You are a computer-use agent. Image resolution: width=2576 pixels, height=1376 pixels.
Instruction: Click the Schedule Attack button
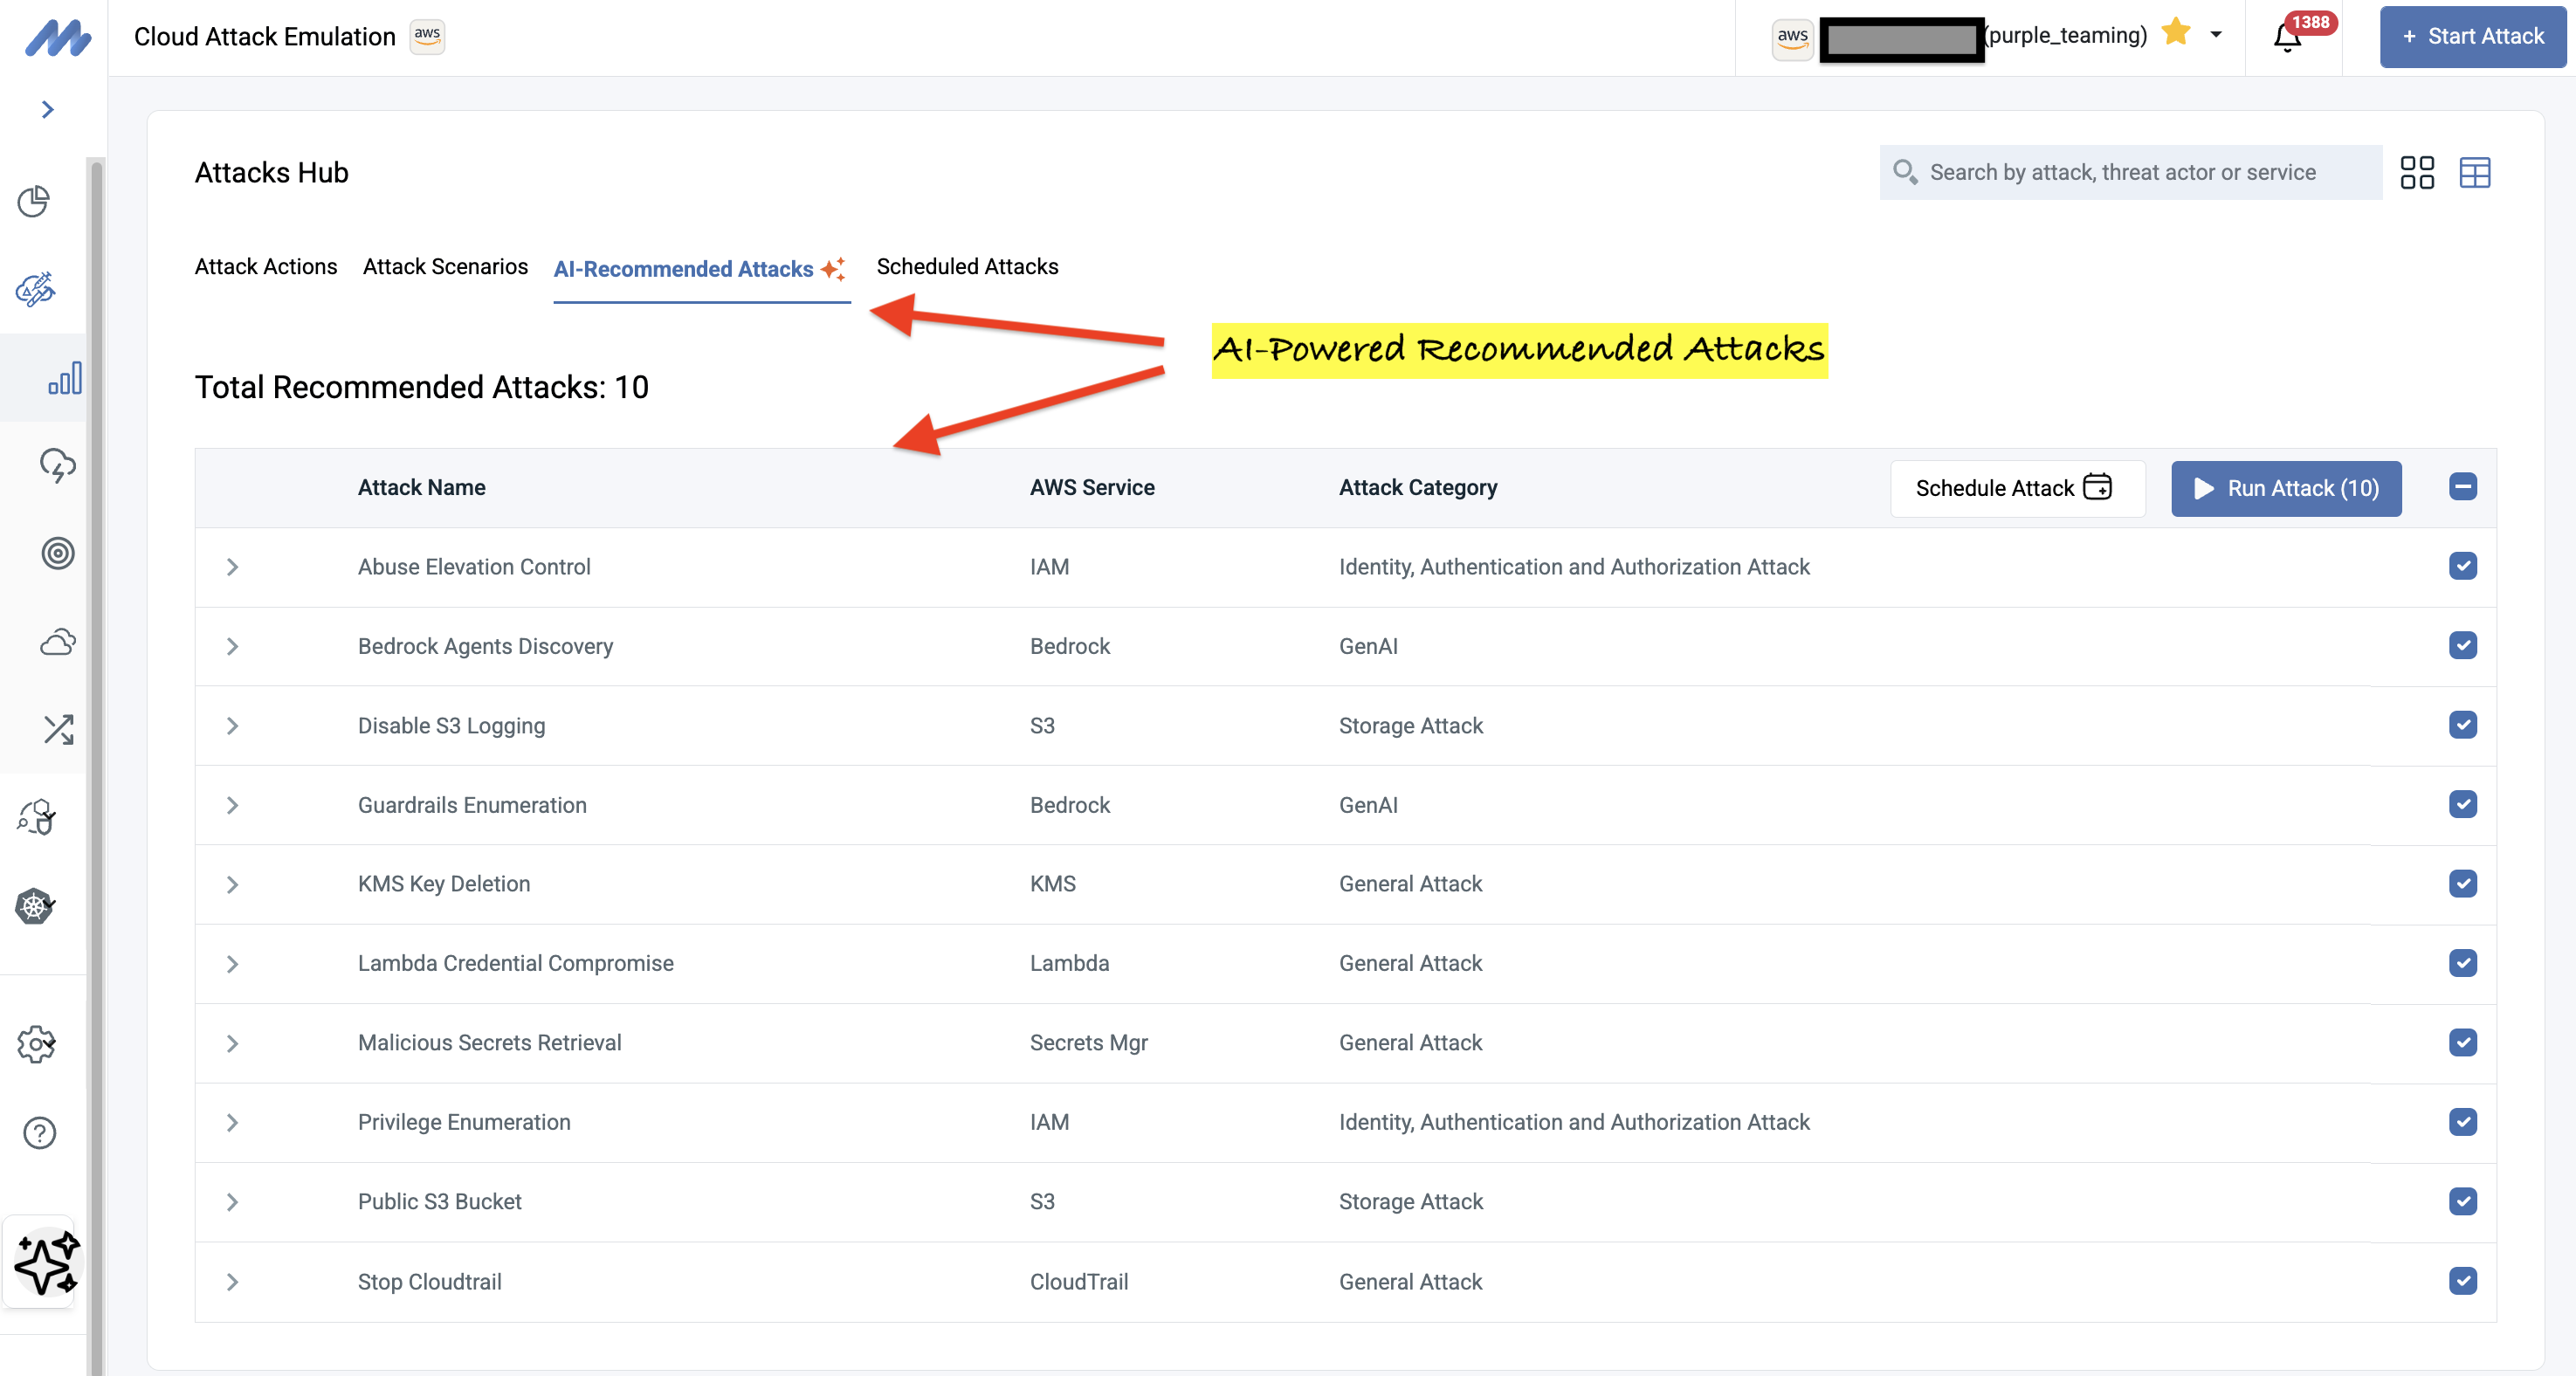point(2016,488)
